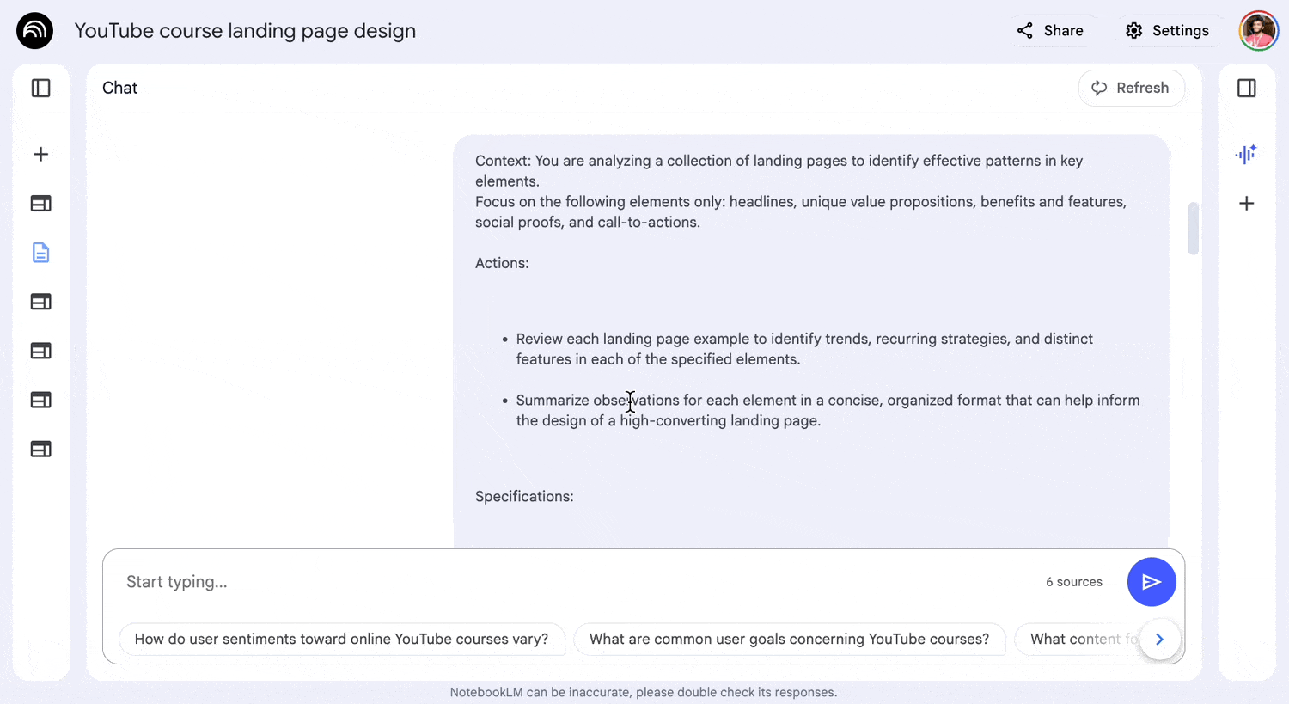
Task: Add a new source using the plus icon
Action: (40, 154)
